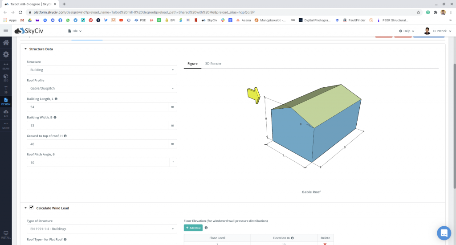This screenshot has width=456, height=245.
Task: Click the settings gear in the sidebar
Action: [x=6, y=54]
